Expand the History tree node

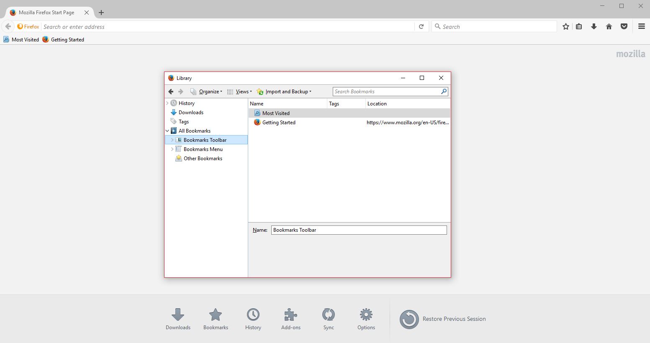(167, 103)
